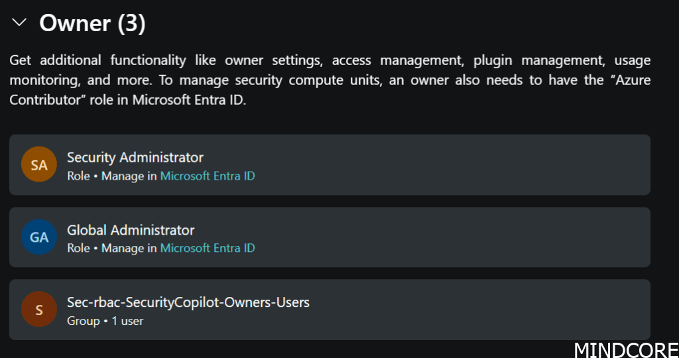The image size is (679, 358).
Task: Click the "Owner (3)" heading
Action: coord(92,23)
